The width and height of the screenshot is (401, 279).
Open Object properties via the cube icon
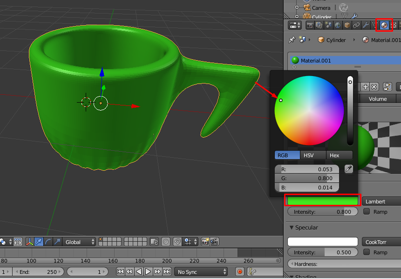tap(346, 25)
